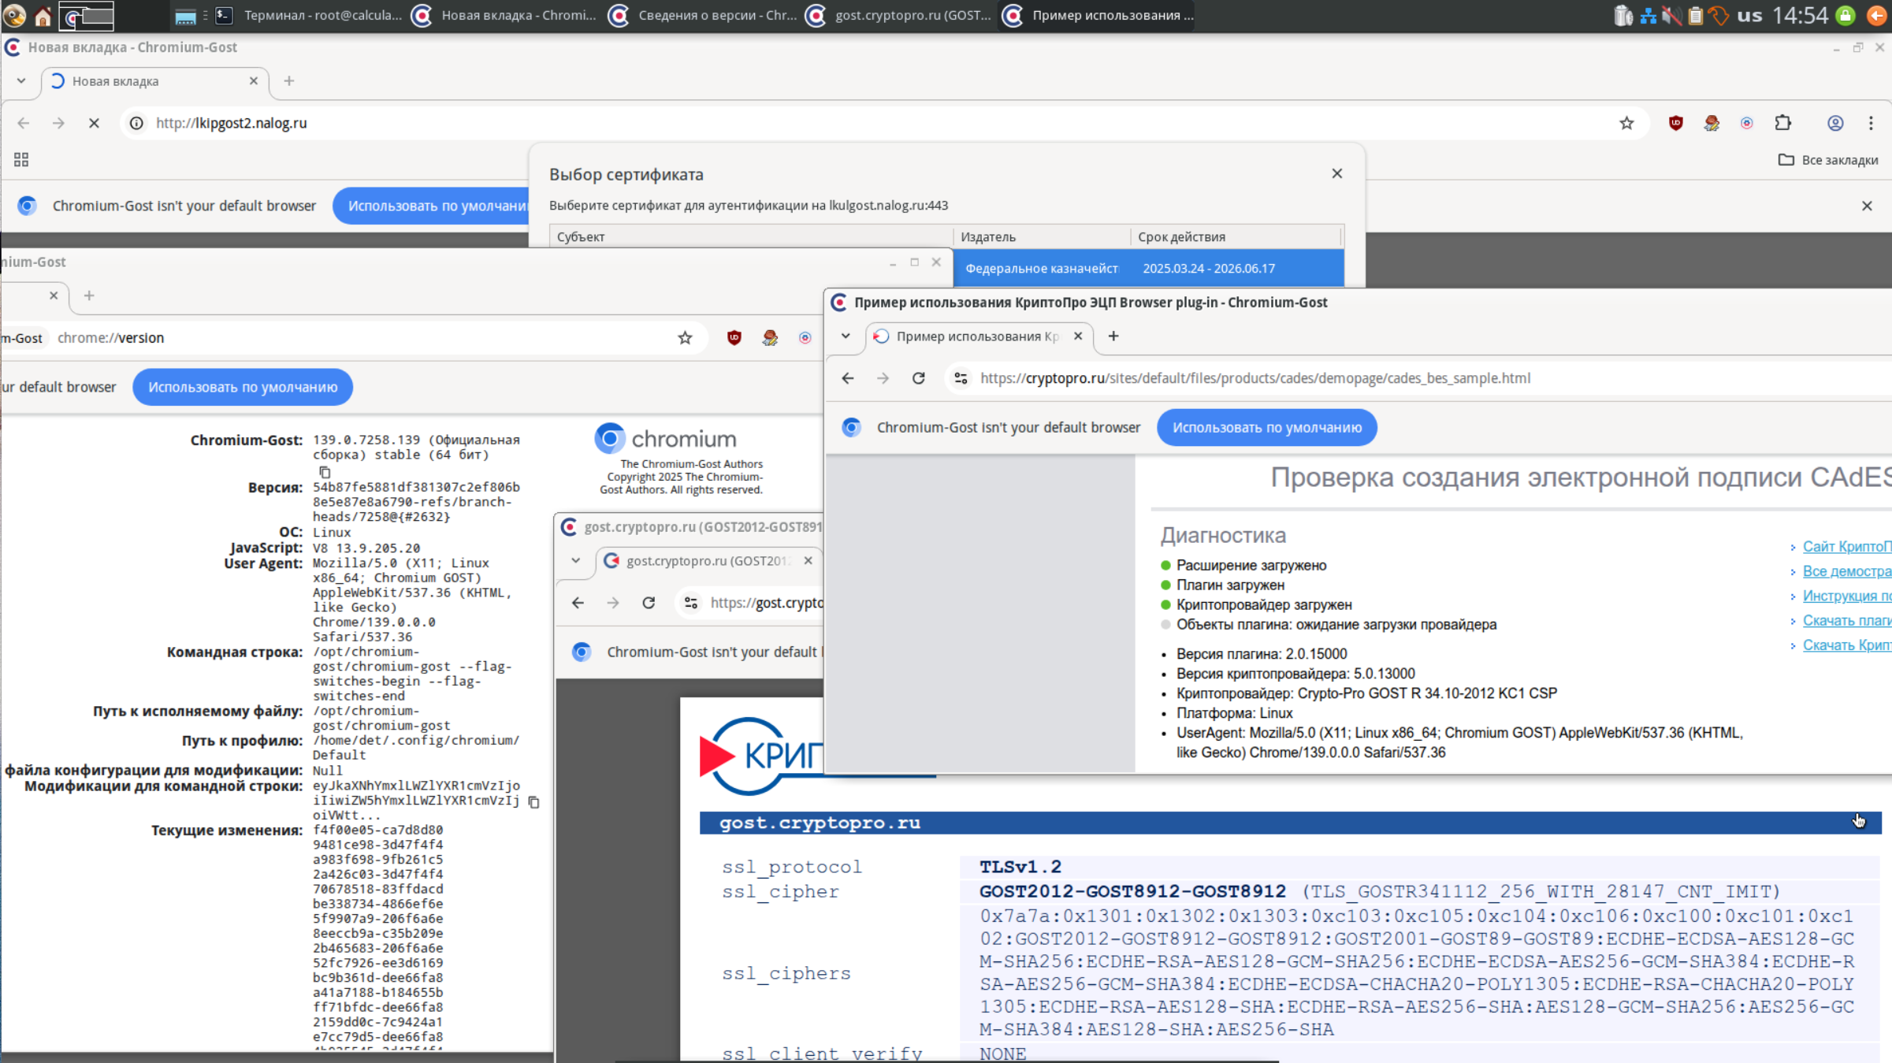Click 'Использовать по умолчани' in the nalog.ru window

tap(432, 206)
